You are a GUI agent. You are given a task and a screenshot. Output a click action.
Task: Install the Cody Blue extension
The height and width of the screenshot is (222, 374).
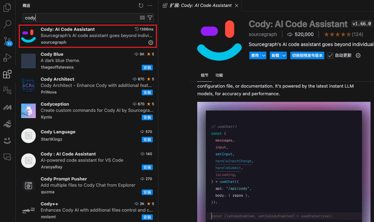(x=147, y=68)
